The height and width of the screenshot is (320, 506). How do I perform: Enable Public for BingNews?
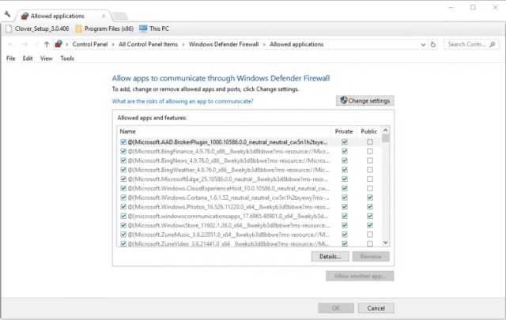(x=370, y=160)
